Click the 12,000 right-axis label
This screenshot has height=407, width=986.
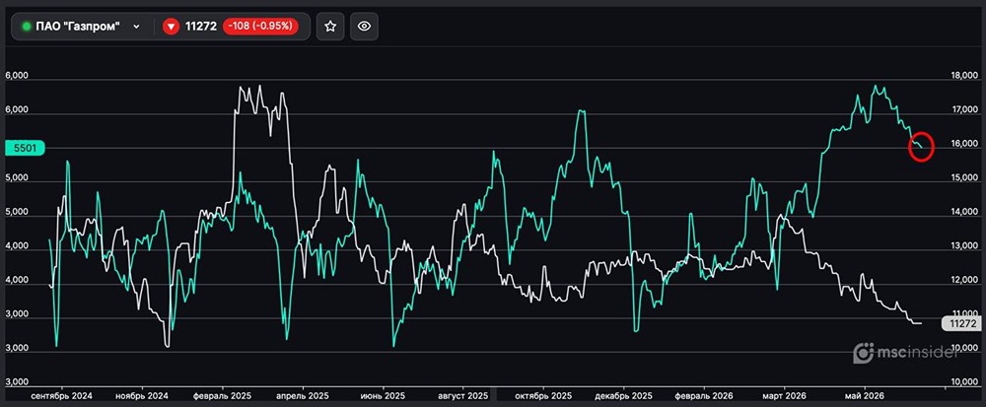(x=962, y=280)
